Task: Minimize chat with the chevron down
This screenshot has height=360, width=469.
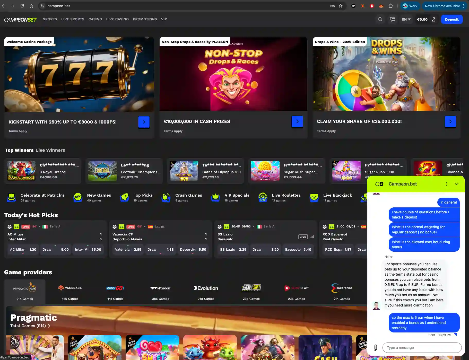Action: [x=456, y=184]
